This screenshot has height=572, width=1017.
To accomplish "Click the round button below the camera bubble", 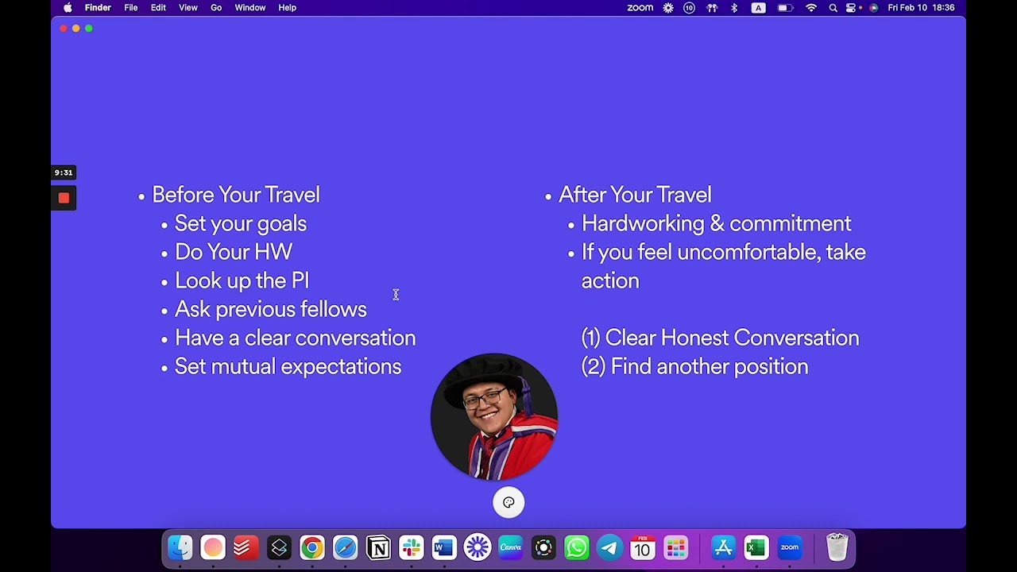I will [508, 502].
